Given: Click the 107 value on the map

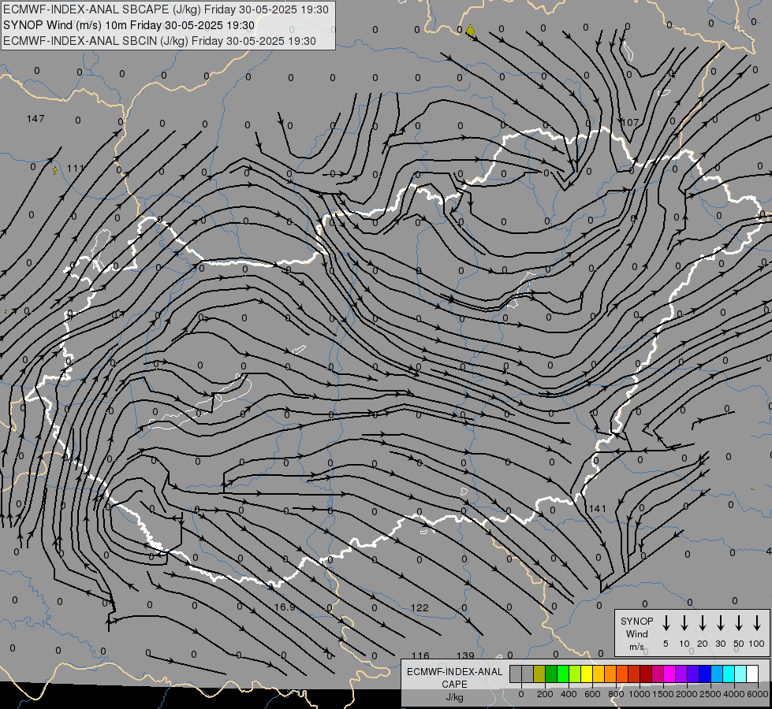Looking at the screenshot, I should pos(630,123).
